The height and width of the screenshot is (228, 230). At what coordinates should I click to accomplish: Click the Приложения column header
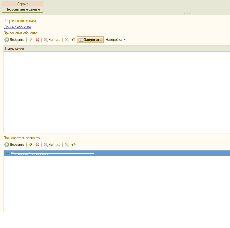pyautogui.click(x=117, y=48)
